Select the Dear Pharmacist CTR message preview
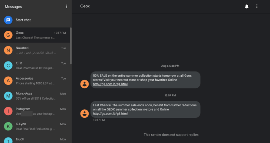 pos(35,68)
